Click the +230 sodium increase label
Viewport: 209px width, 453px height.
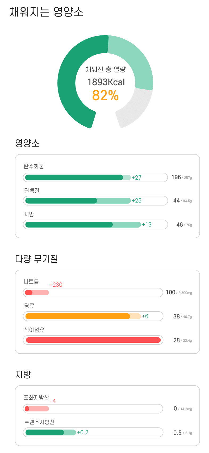click(x=56, y=285)
